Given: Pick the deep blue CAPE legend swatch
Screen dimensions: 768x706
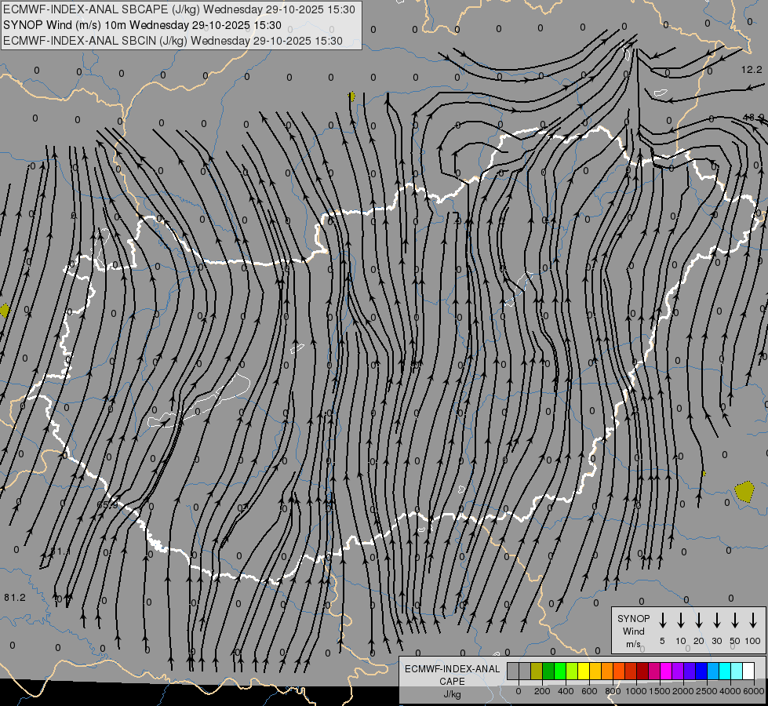Looking at the screenshot, I should (701, 671).
